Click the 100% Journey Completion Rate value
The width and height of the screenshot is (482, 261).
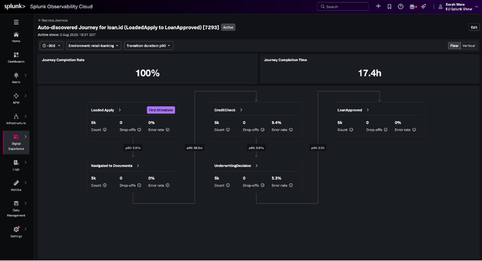(x=148, y=73)
